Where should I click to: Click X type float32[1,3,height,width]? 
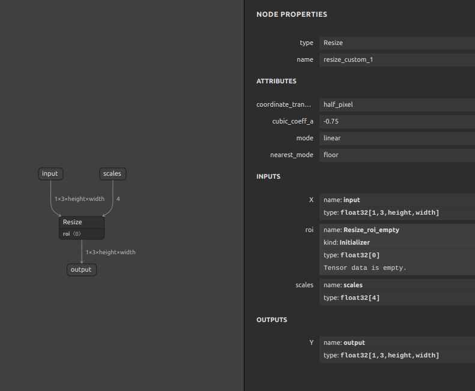(x=397, y=213)
